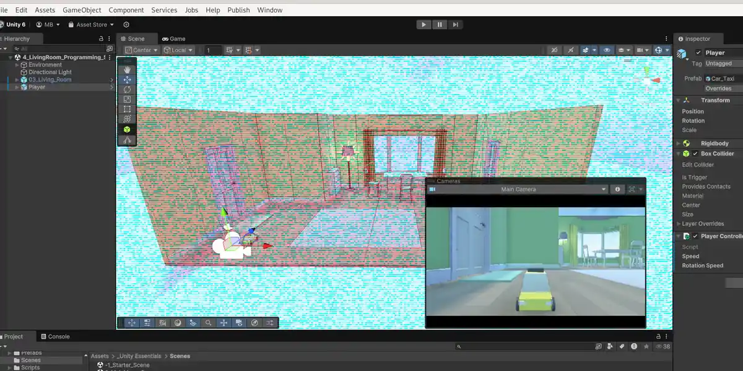This screenshot has height=371, width=743.
Task: Click the sliders icon in bottom scene overlay
Action: [147, 323]
